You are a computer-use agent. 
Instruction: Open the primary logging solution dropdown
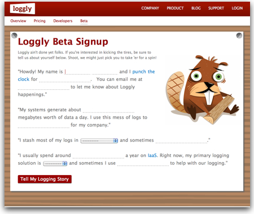pos(55,164)
